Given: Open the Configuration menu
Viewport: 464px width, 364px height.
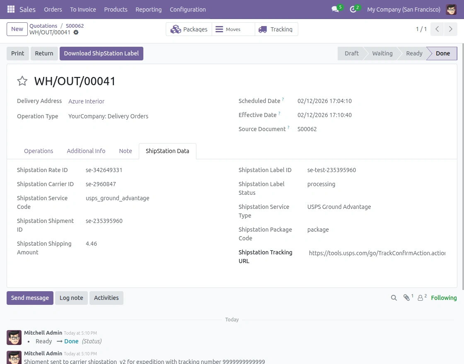Looking at the screenshot, I should pyautogui.click(x=188, y=10).
